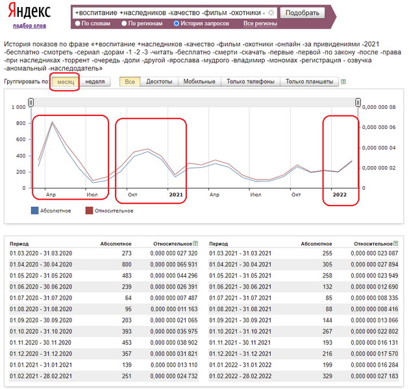
Task: Group the data by месяц
Action: 66,82
